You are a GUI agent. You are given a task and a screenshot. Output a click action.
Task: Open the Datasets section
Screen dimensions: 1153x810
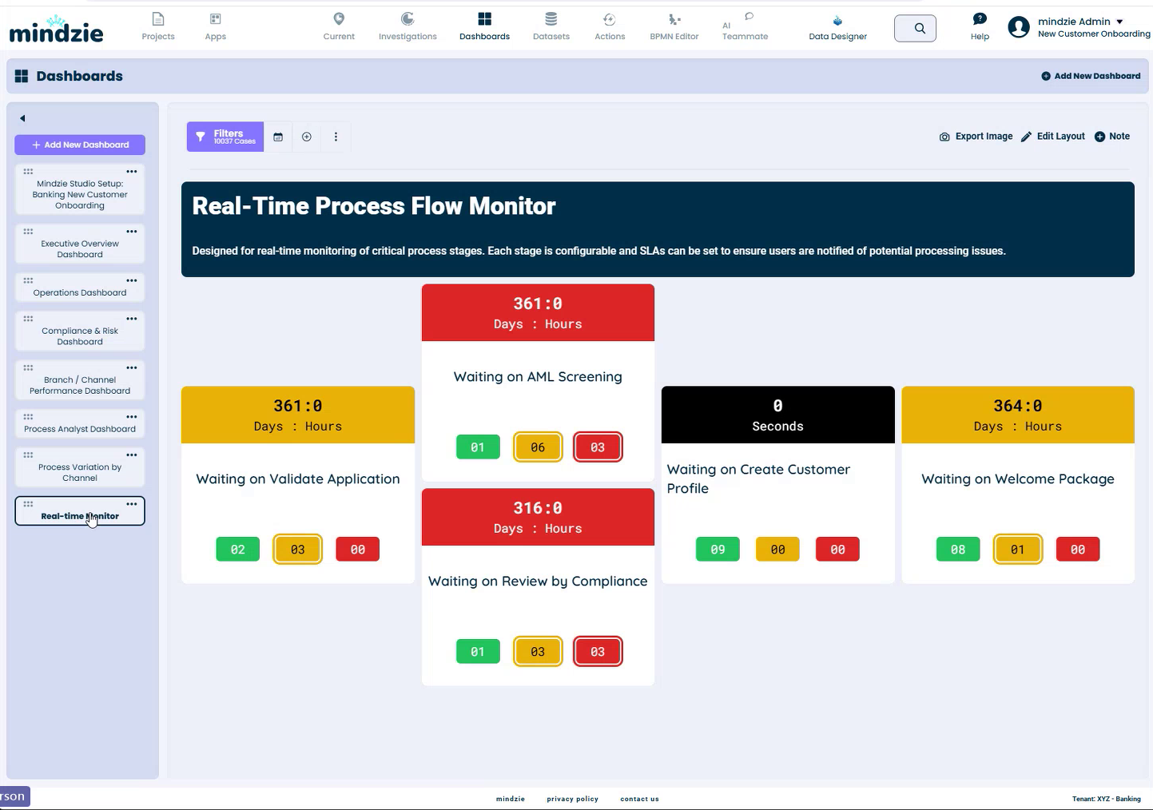(x=551, y=26)
